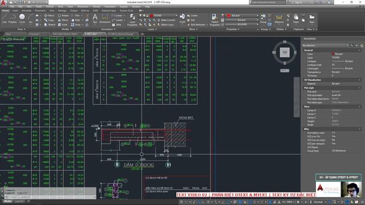The width and height of the screenshot is (365, 205).
Task: Select the Polyline tool
Action: [13, 18]
